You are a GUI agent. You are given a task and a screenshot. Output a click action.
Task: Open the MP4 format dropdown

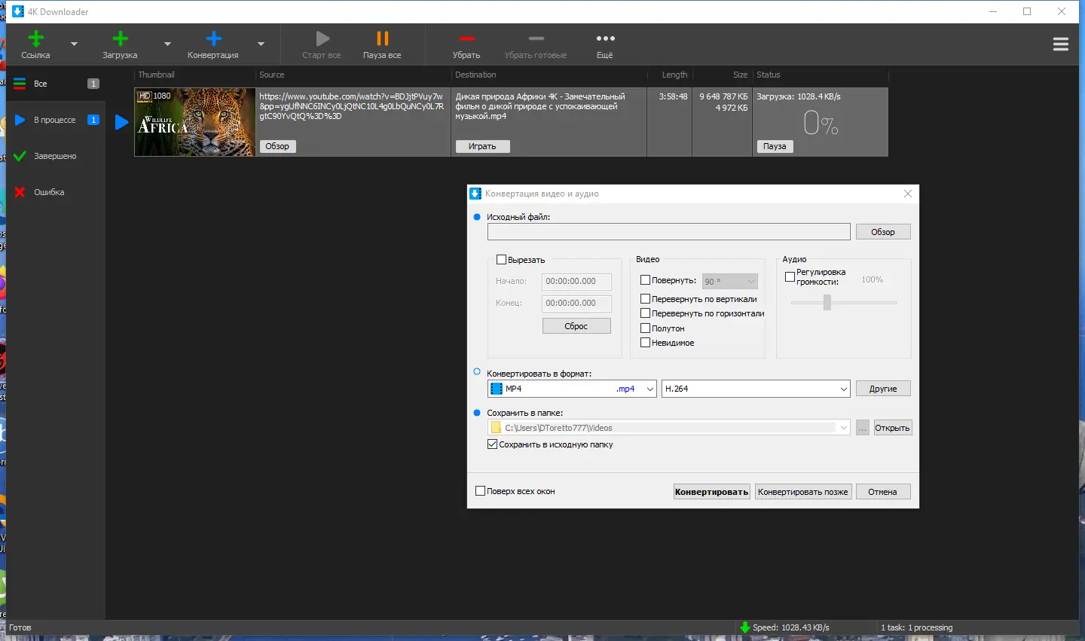point(572,389)
